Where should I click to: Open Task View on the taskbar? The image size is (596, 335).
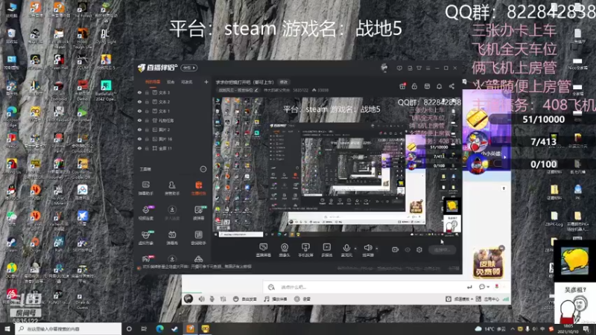tap(144, 328)
